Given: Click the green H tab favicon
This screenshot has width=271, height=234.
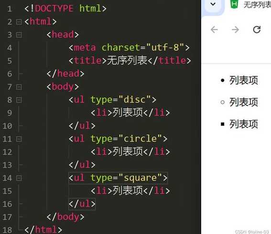Looking at the screenshot, I should [234, 4].
